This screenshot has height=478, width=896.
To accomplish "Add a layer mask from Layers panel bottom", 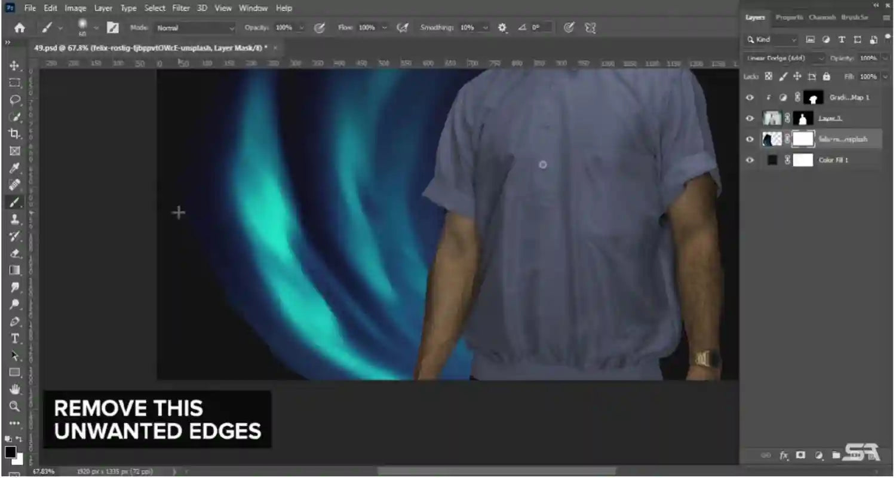I will (801, 455).
